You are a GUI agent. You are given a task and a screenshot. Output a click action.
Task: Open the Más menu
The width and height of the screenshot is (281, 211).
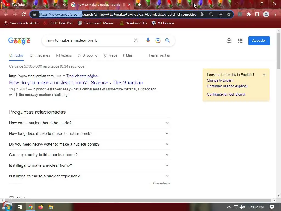tap(128, 55)
